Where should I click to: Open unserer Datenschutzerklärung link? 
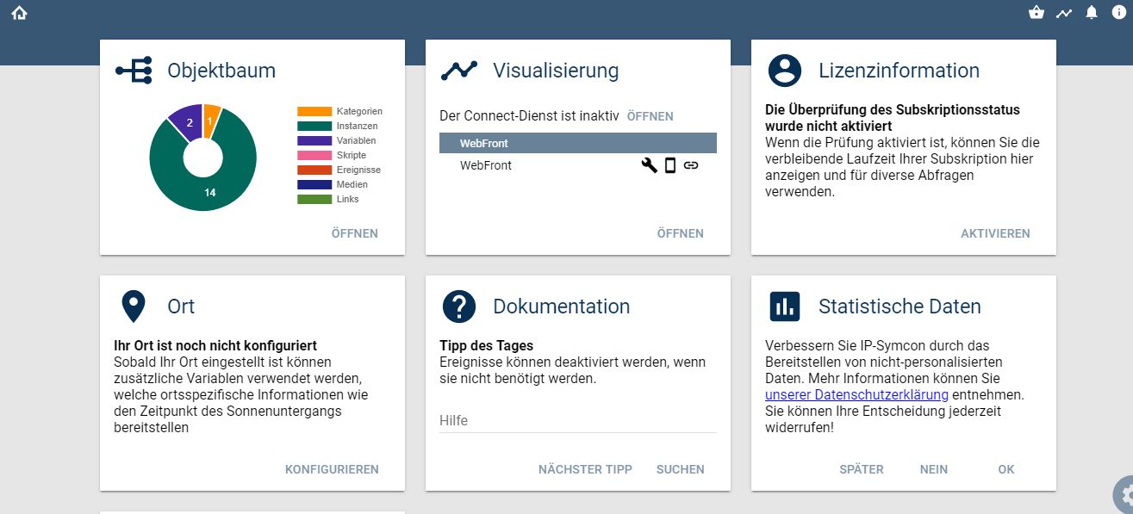(x=856, y=394)
